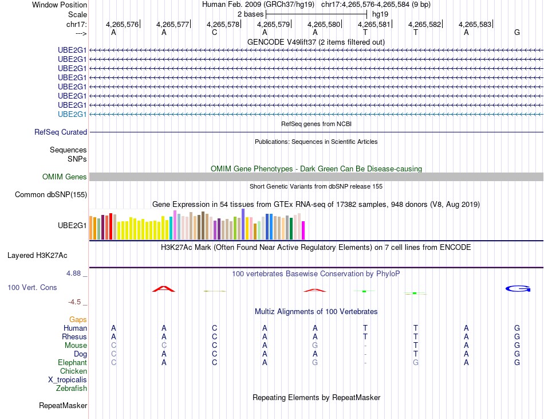Click the Window Position label
Screen dimensions: 544x419
(60, 5)
